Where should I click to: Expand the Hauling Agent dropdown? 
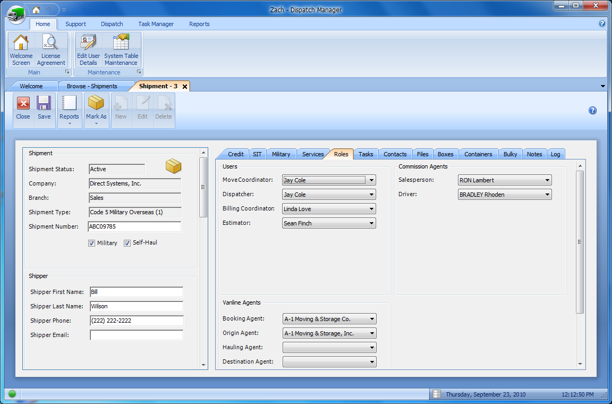pos(371,348)
